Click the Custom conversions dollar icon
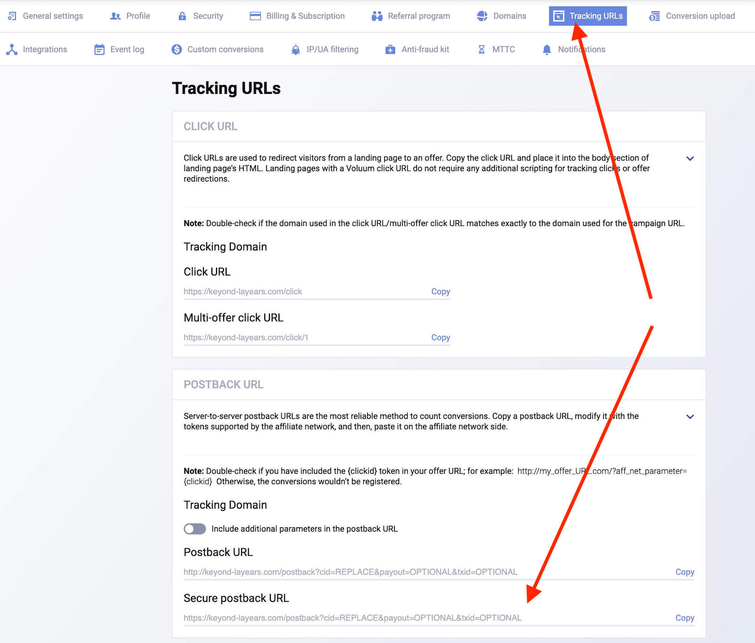 [x=176, y=50]
